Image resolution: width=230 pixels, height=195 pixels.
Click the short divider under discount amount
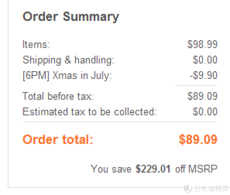tap(196, 85)
